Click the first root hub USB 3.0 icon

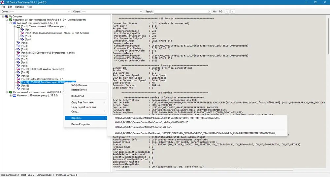pos(14,23)
